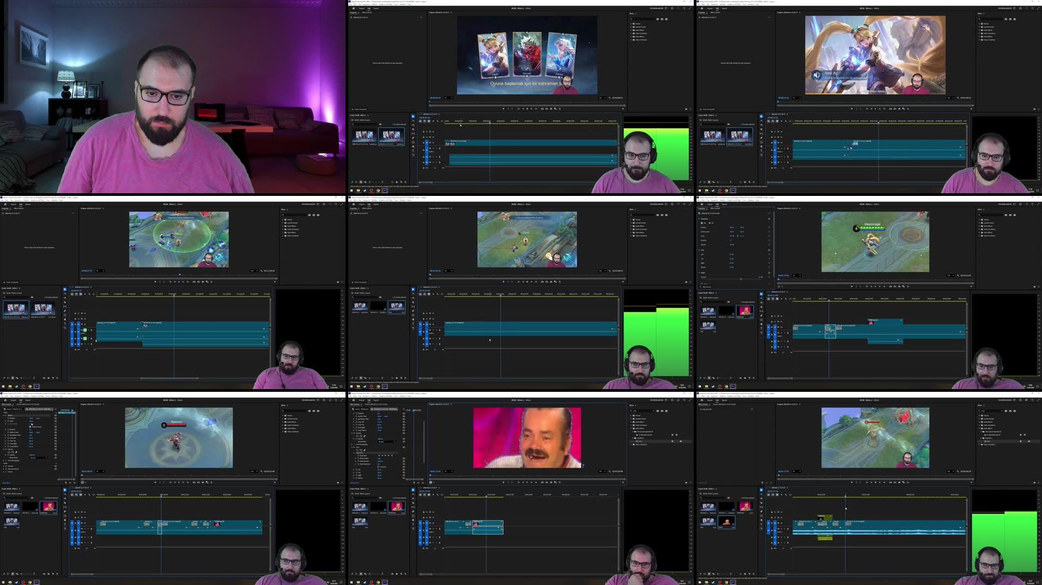Expand the Presets folder in hero-cards Effects panel
This screenshot has width=1042, height=585.
click(631, 24)
